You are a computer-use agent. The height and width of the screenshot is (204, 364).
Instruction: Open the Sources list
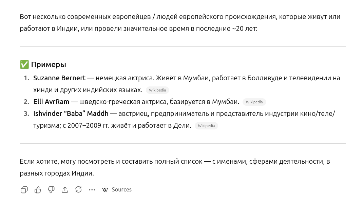click(x=117, y=190)
